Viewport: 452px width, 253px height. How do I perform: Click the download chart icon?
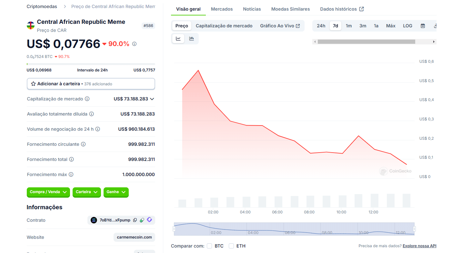[x=435, y=26]
